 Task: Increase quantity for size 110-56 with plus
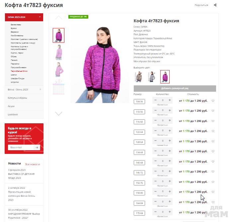click(170, 110)
